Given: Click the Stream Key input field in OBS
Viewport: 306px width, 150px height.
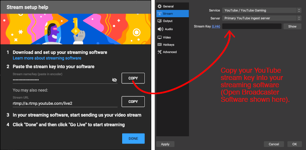Looking at the screenshot, I should [252, 26].
